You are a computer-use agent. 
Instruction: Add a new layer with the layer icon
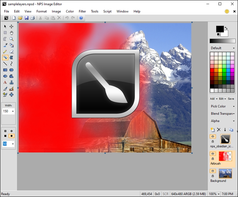[x=213, y=130]
